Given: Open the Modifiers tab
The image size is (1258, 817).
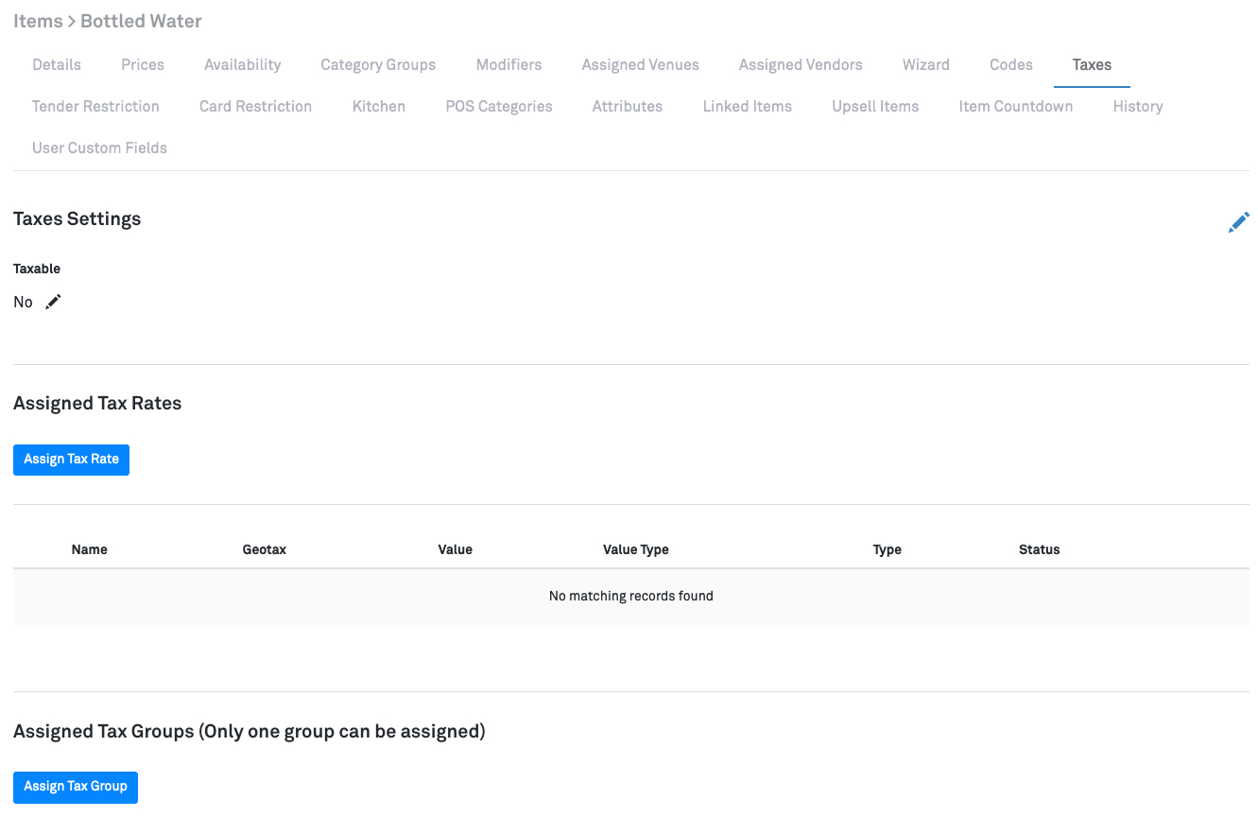Looking at the screenshot, I should pos(508,65).
